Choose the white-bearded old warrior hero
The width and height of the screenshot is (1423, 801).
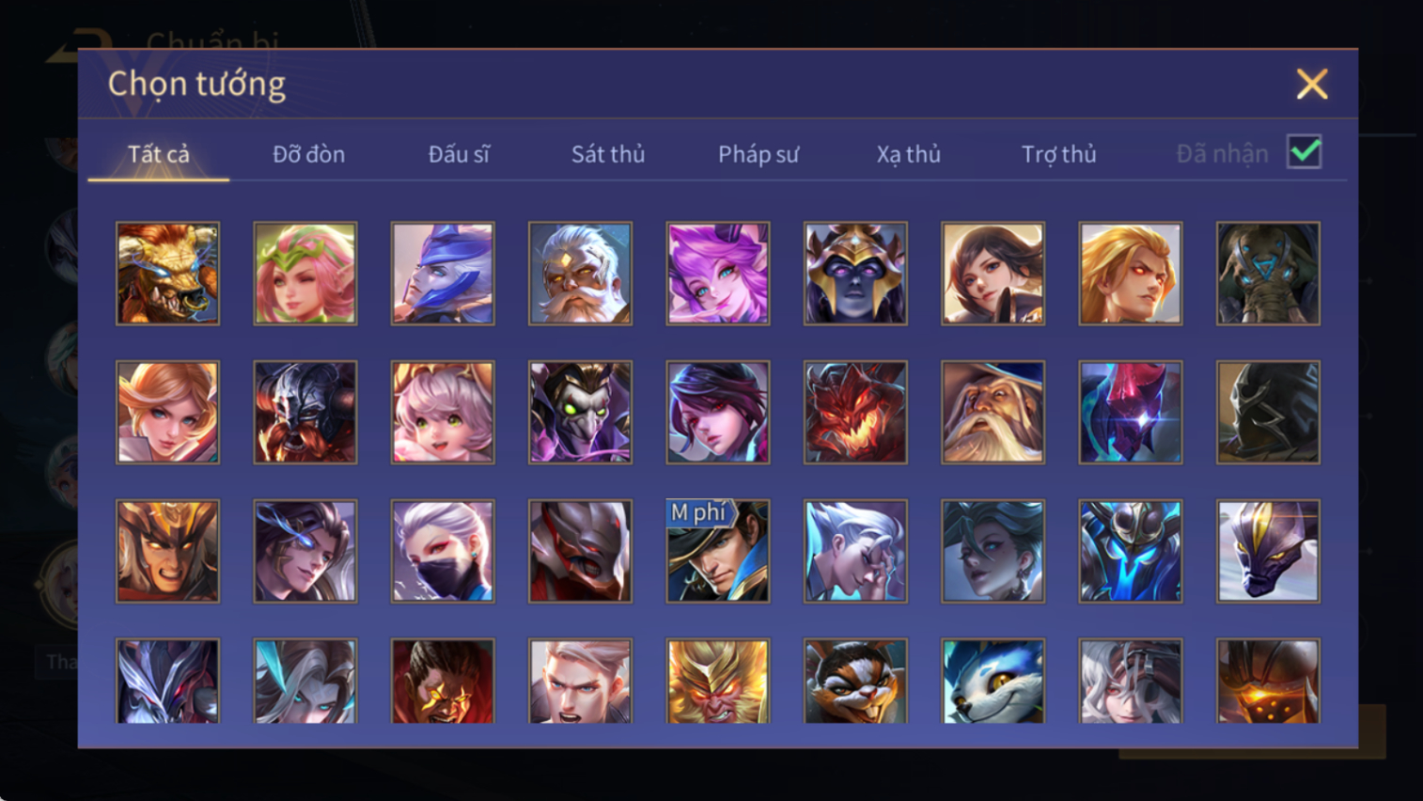[x=580, y=274]
